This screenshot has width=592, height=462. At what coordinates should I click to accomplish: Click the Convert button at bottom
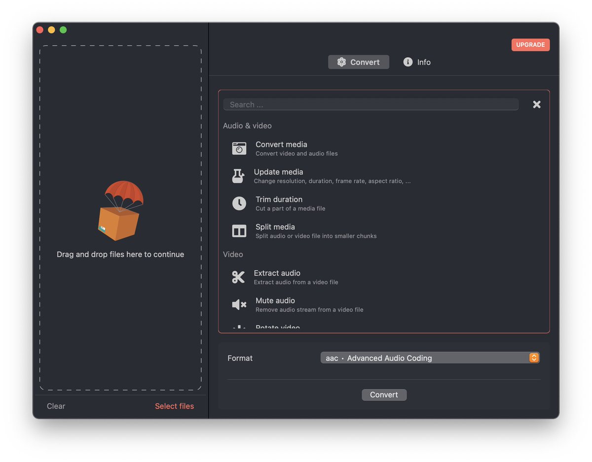[x=384, y=395]
